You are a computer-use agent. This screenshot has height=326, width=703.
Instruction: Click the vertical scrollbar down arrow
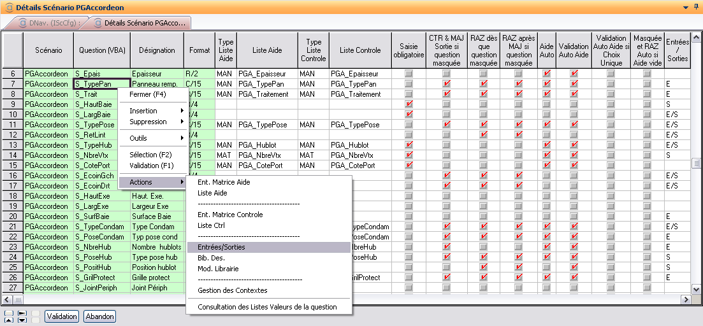click(696, 290)
